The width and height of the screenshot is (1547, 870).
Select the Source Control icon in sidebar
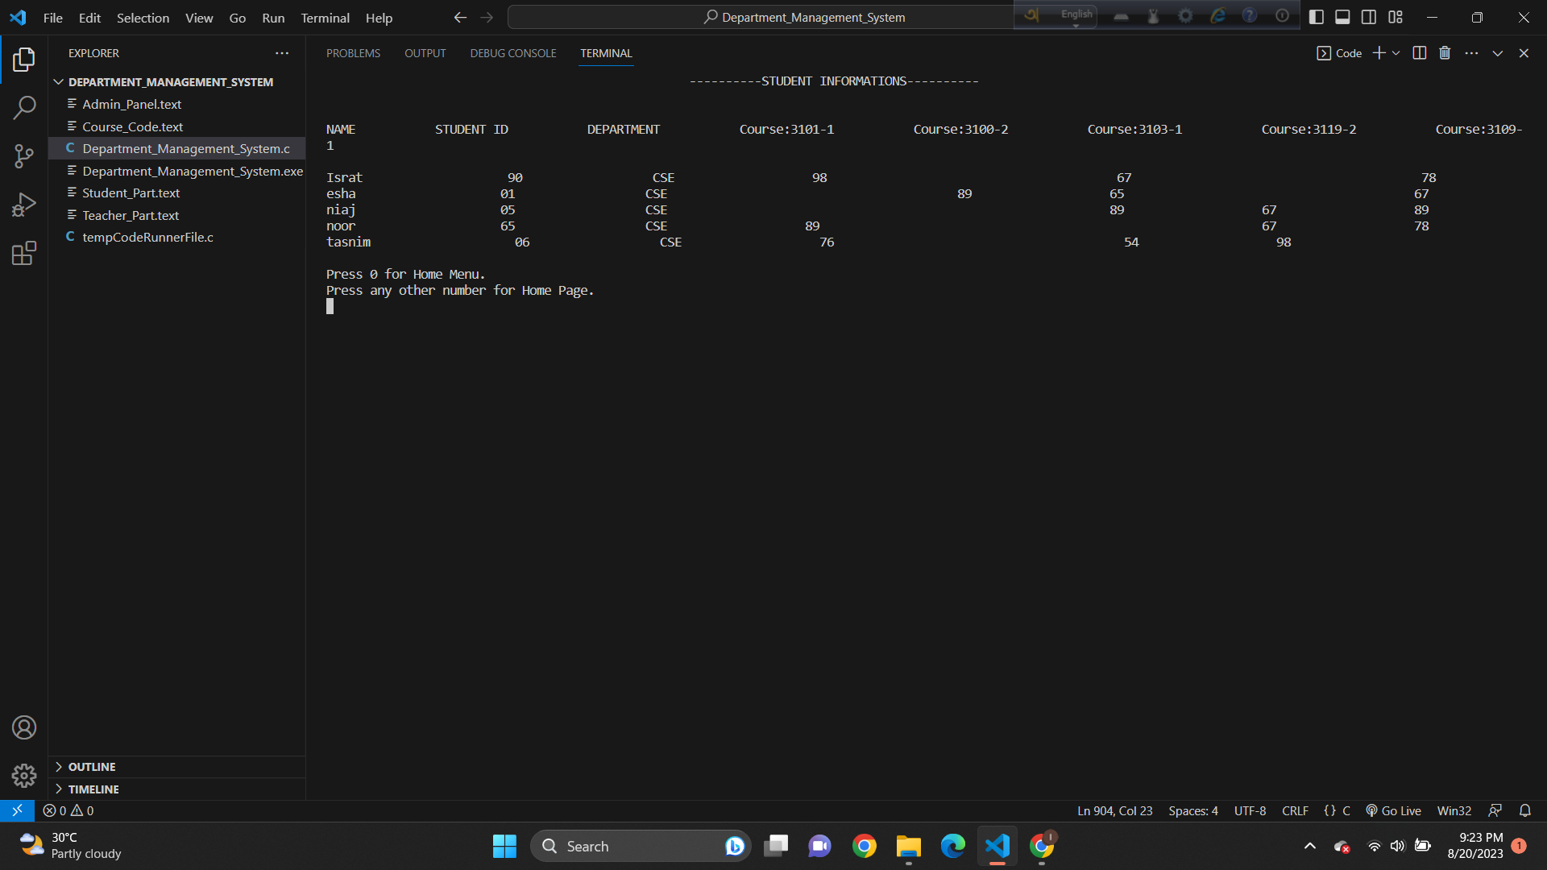(24, 155)
